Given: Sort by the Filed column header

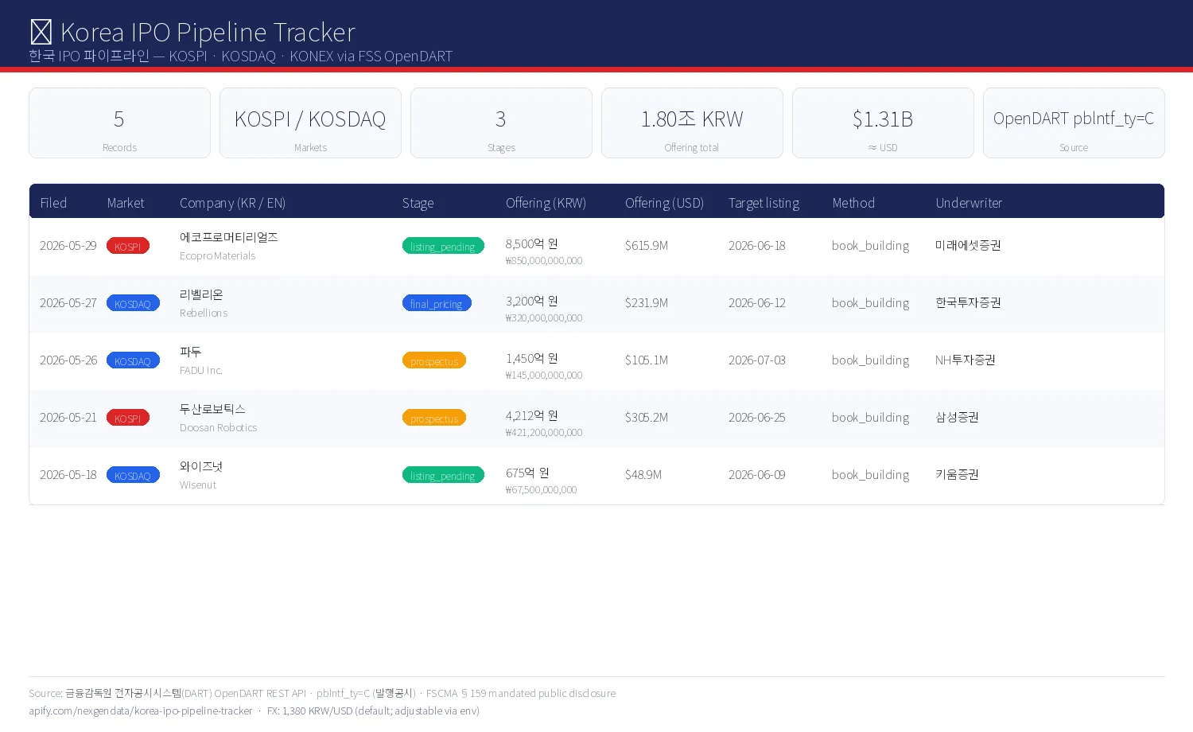Looking at the screenshot, I should 53,203.
